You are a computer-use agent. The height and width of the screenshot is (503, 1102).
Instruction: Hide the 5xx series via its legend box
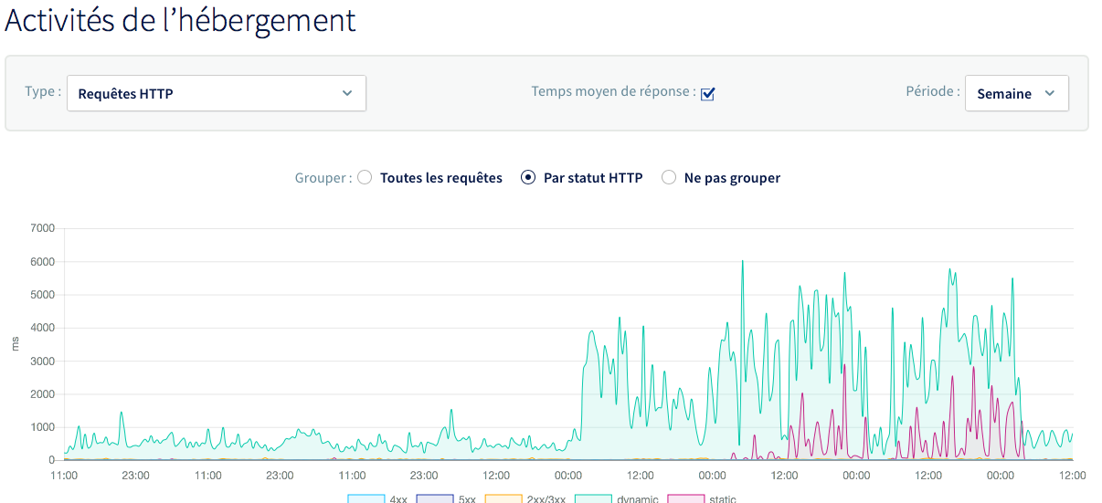pos(434,498)
